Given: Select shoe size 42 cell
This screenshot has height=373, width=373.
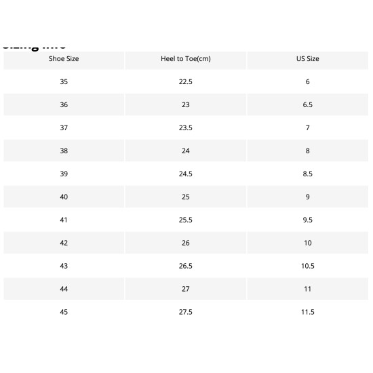Looking at the screenshot, I should [64, 243].
